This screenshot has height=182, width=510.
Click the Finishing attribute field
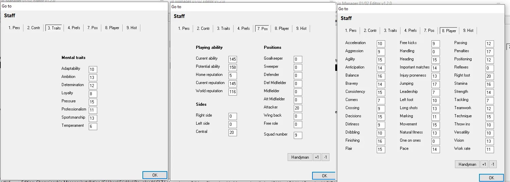tap(381, 141)
